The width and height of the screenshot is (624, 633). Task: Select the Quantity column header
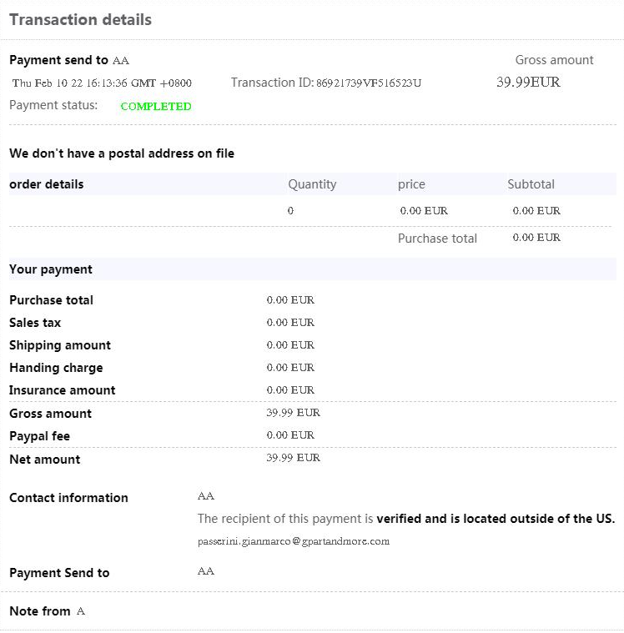pos(312,184)
